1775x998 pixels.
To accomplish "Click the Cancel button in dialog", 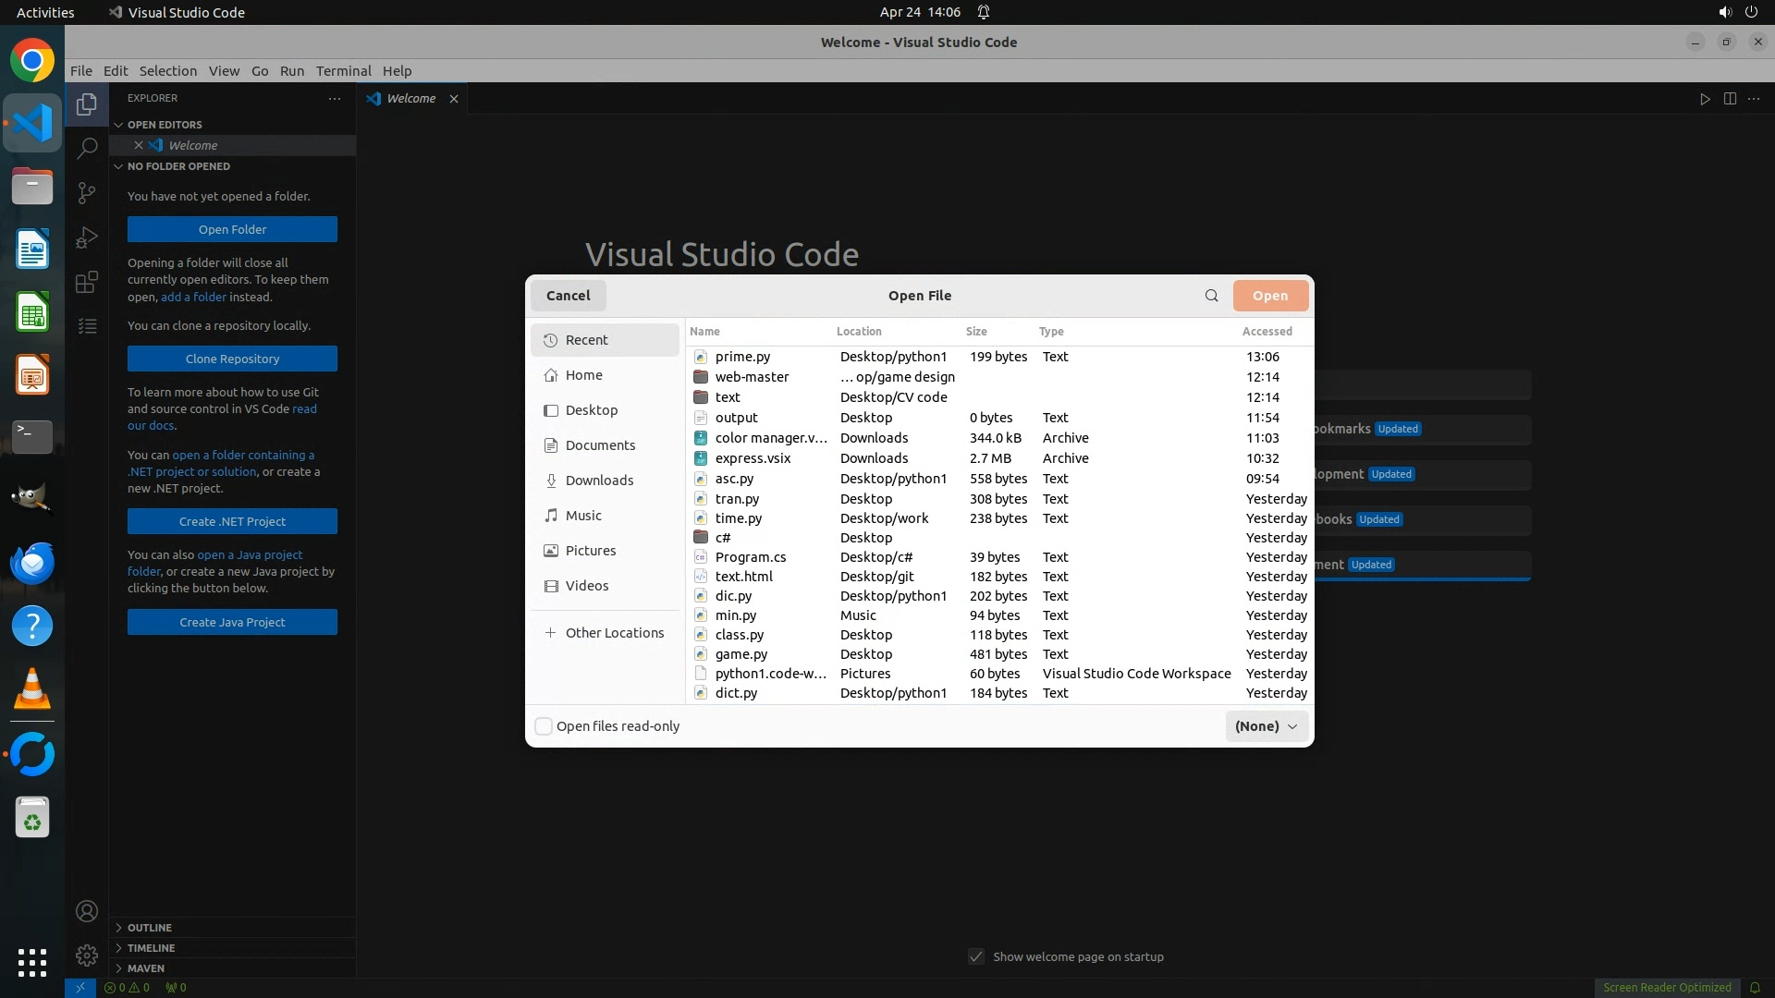I will (568, 296).
